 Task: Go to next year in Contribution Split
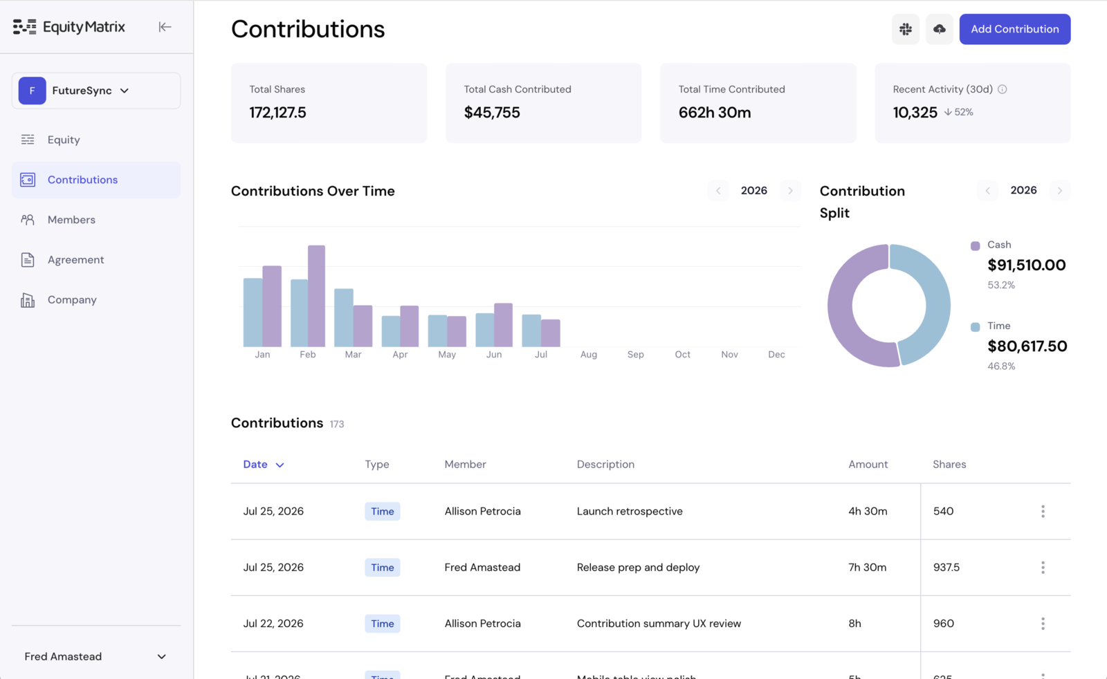pos(1059,191)
